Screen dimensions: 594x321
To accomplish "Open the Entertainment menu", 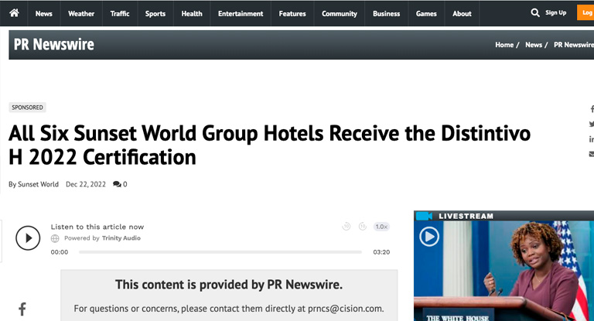I will click(241, 13).
